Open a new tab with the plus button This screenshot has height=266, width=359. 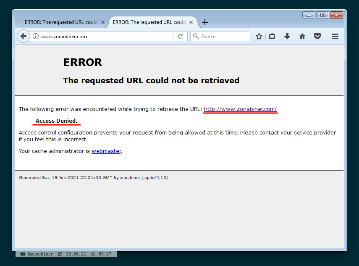point(205,22)
